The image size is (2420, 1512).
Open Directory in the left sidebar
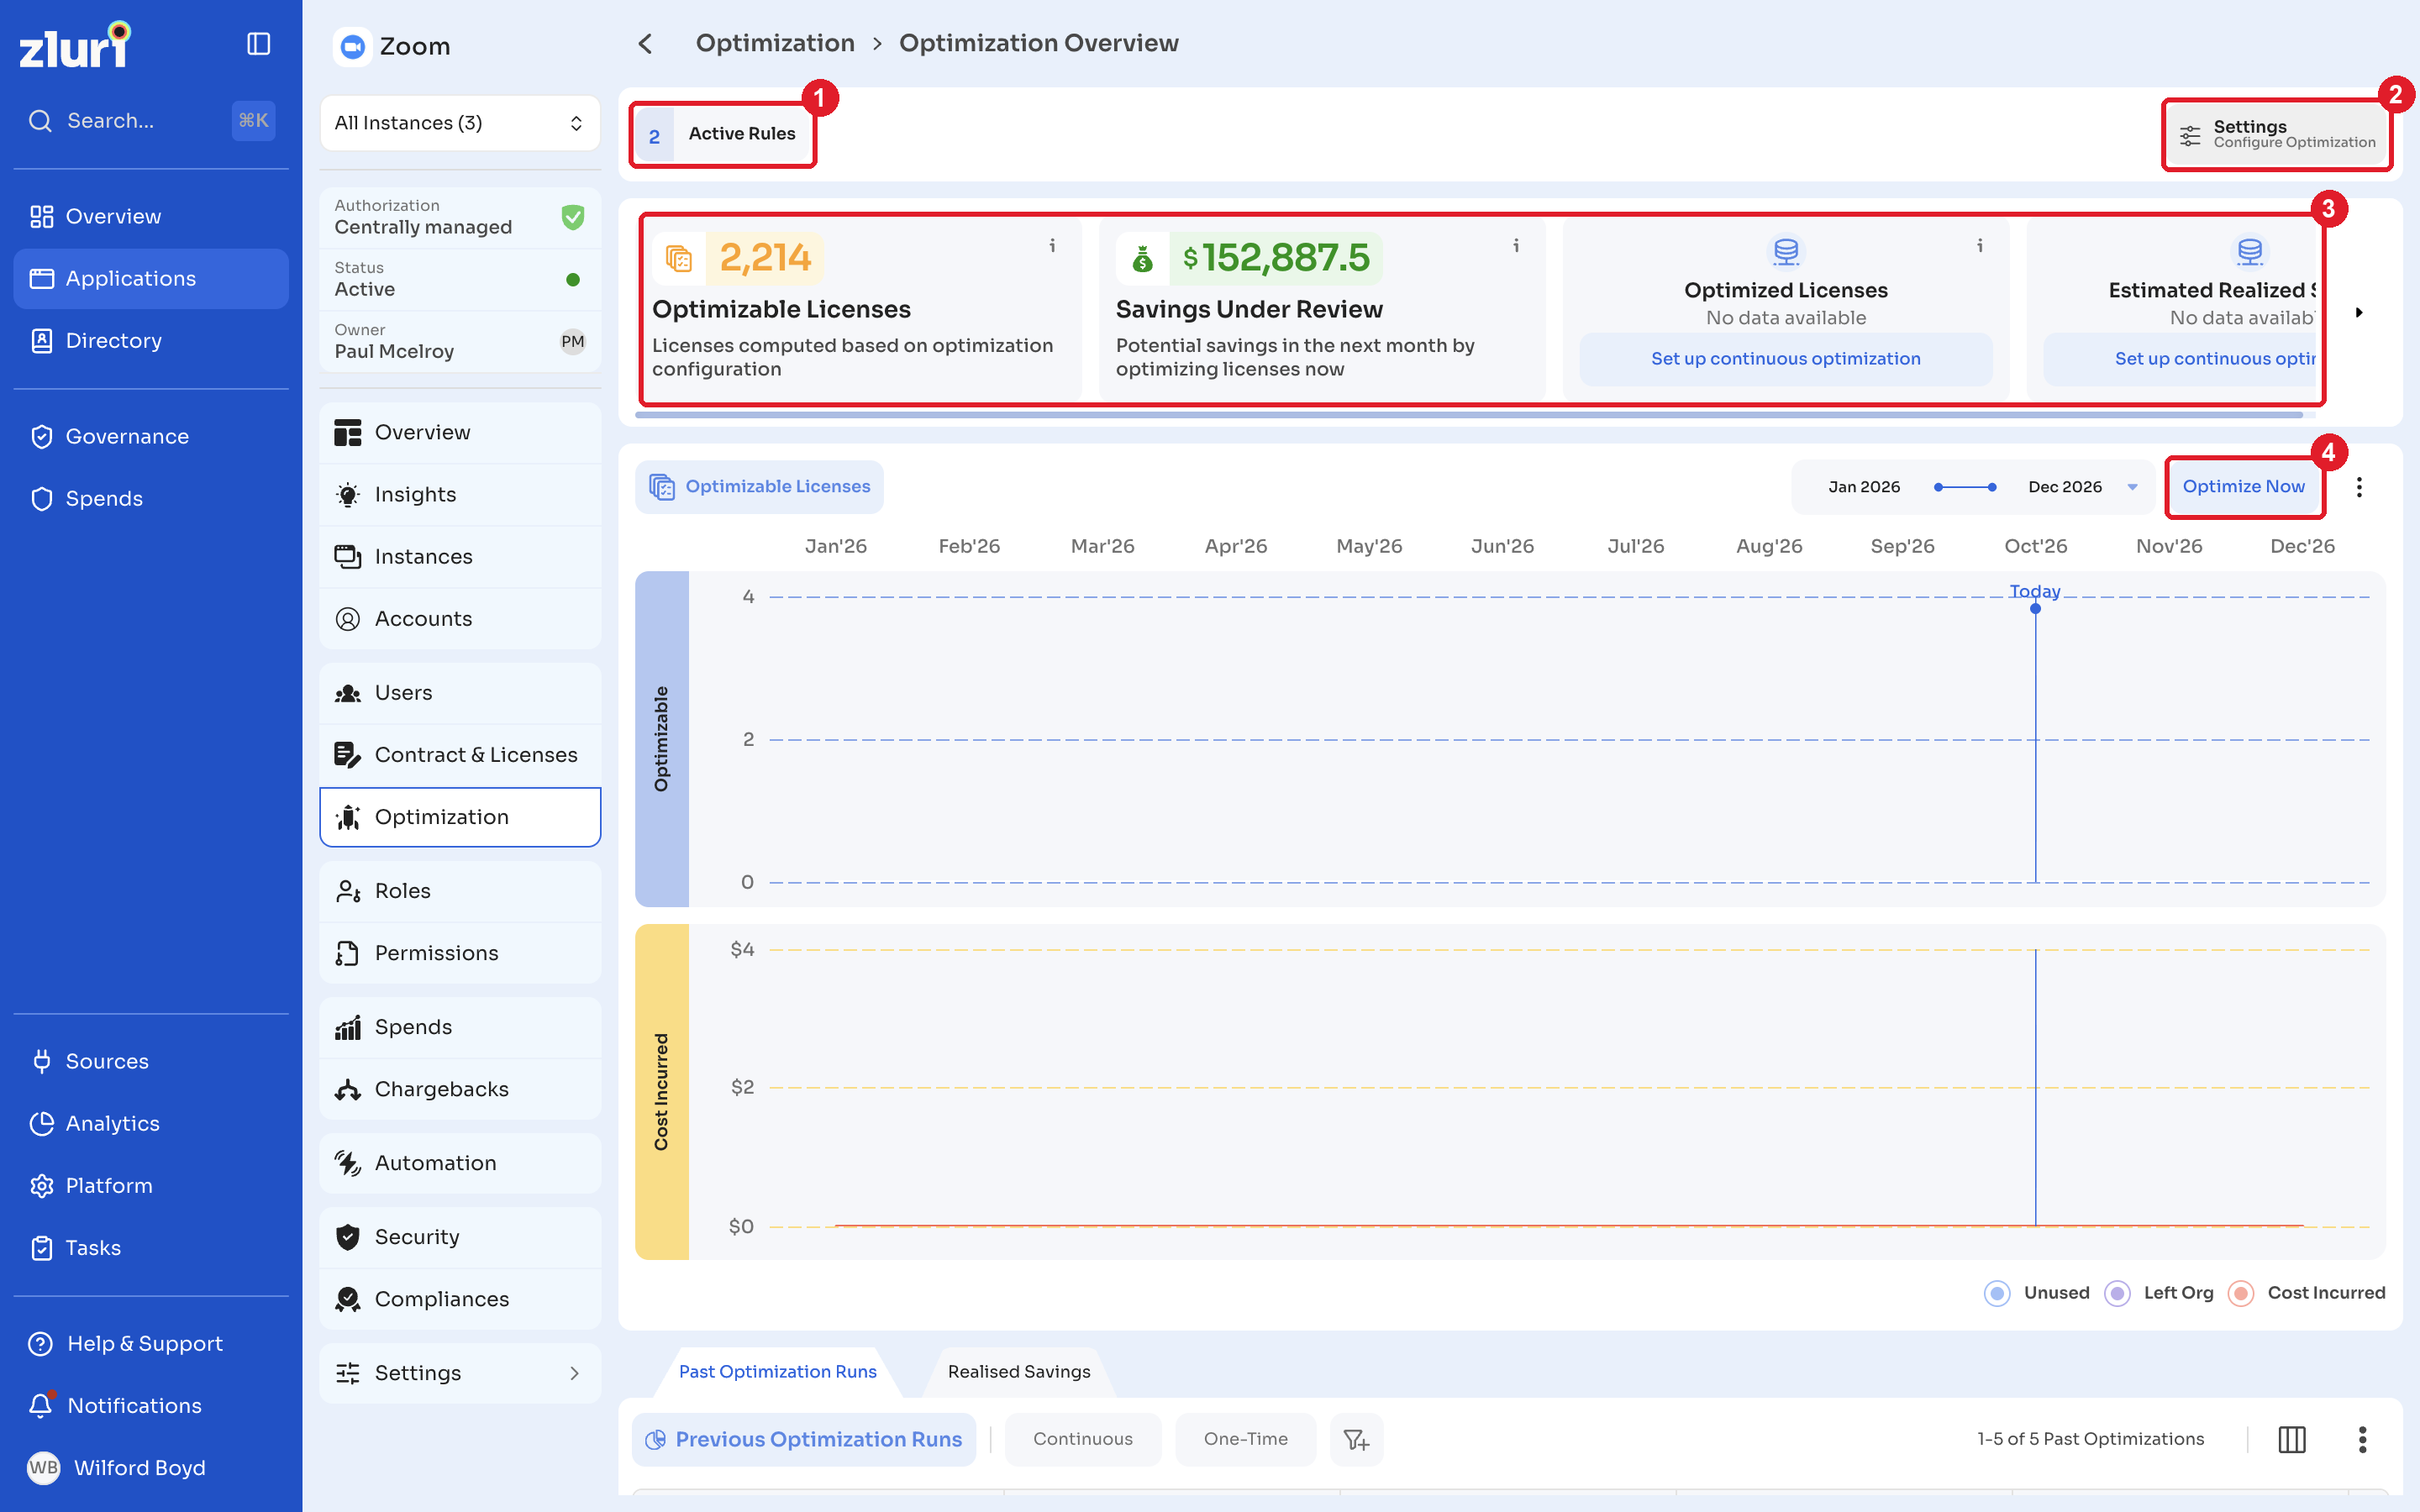click(113, 340)
